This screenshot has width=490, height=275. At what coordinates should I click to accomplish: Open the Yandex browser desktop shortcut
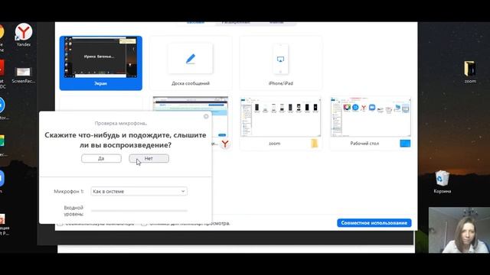[24, 34]
